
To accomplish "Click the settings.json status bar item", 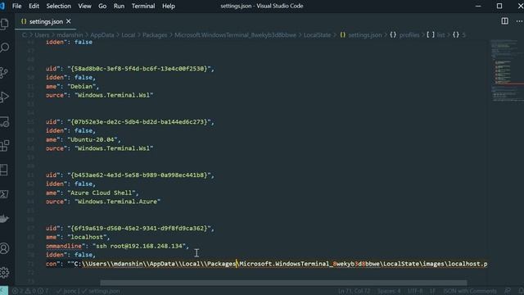I will [x=101, y=291].
